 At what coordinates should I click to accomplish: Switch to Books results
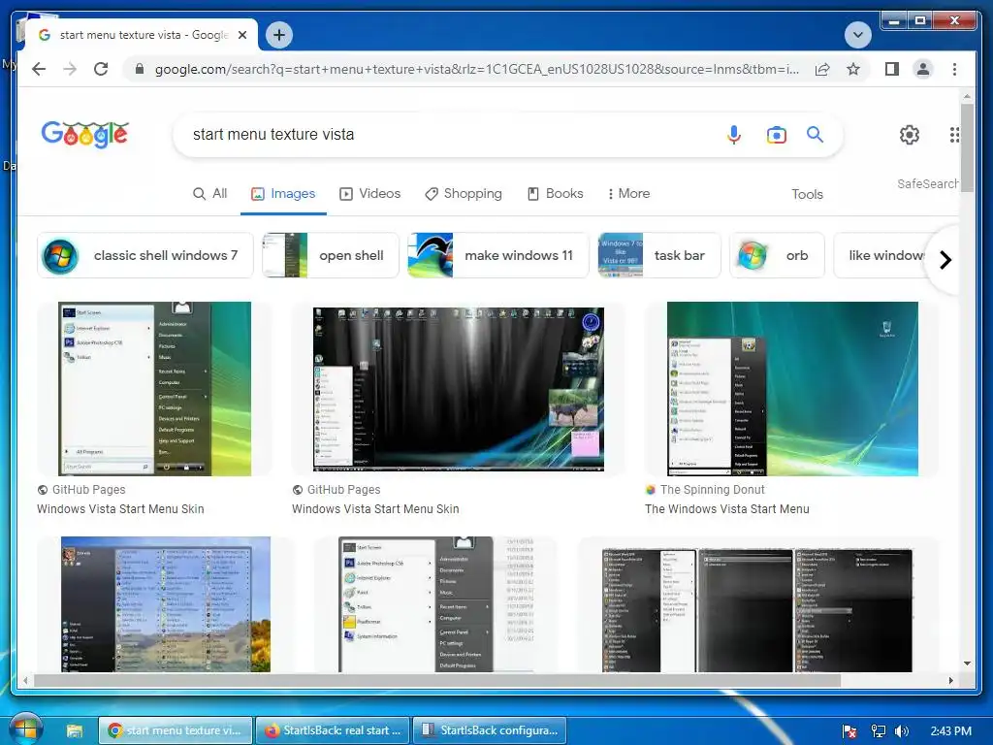pyautogui.click(x=555, y=193)
